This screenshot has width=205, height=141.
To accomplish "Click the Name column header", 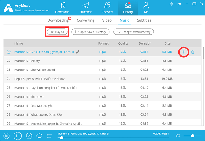I will click(x=19, y=43).
